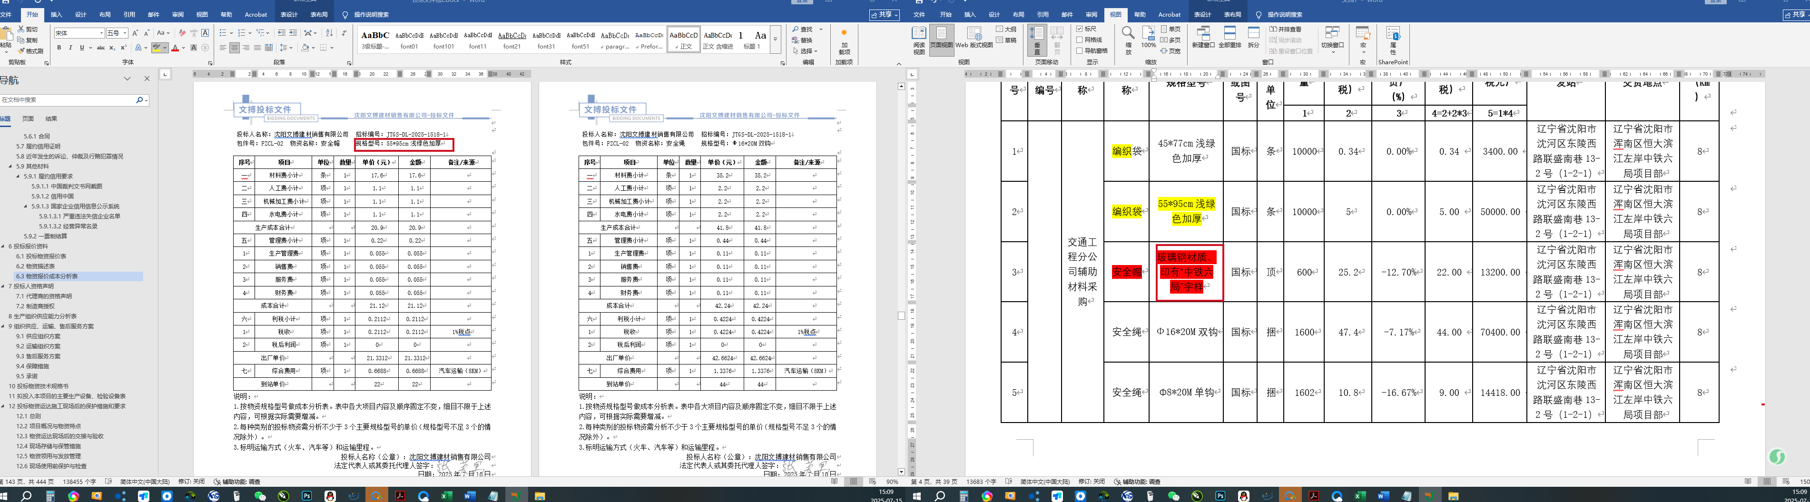Align text right in paragraph group
1810x502 pixels.
(246, 48)
